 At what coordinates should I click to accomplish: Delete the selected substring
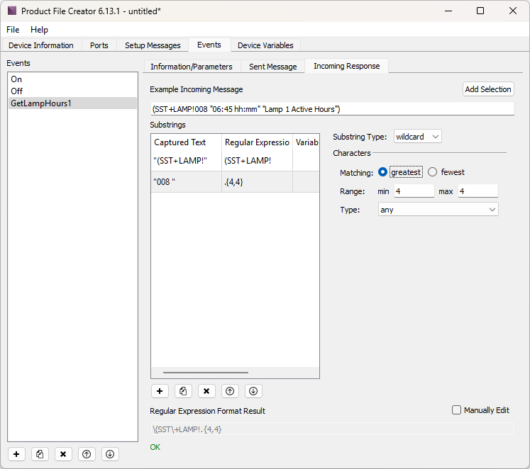[206, 390]
